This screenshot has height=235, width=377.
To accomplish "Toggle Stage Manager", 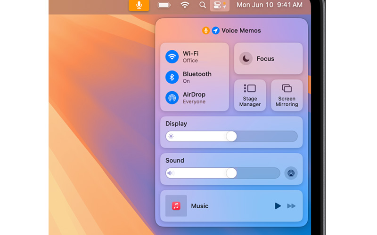I will click(x=250, y=95).
